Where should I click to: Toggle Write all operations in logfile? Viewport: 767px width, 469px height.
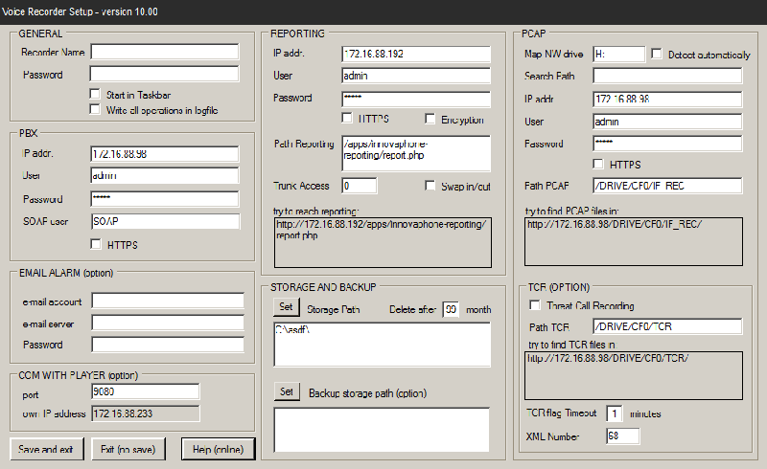[95, 109]
